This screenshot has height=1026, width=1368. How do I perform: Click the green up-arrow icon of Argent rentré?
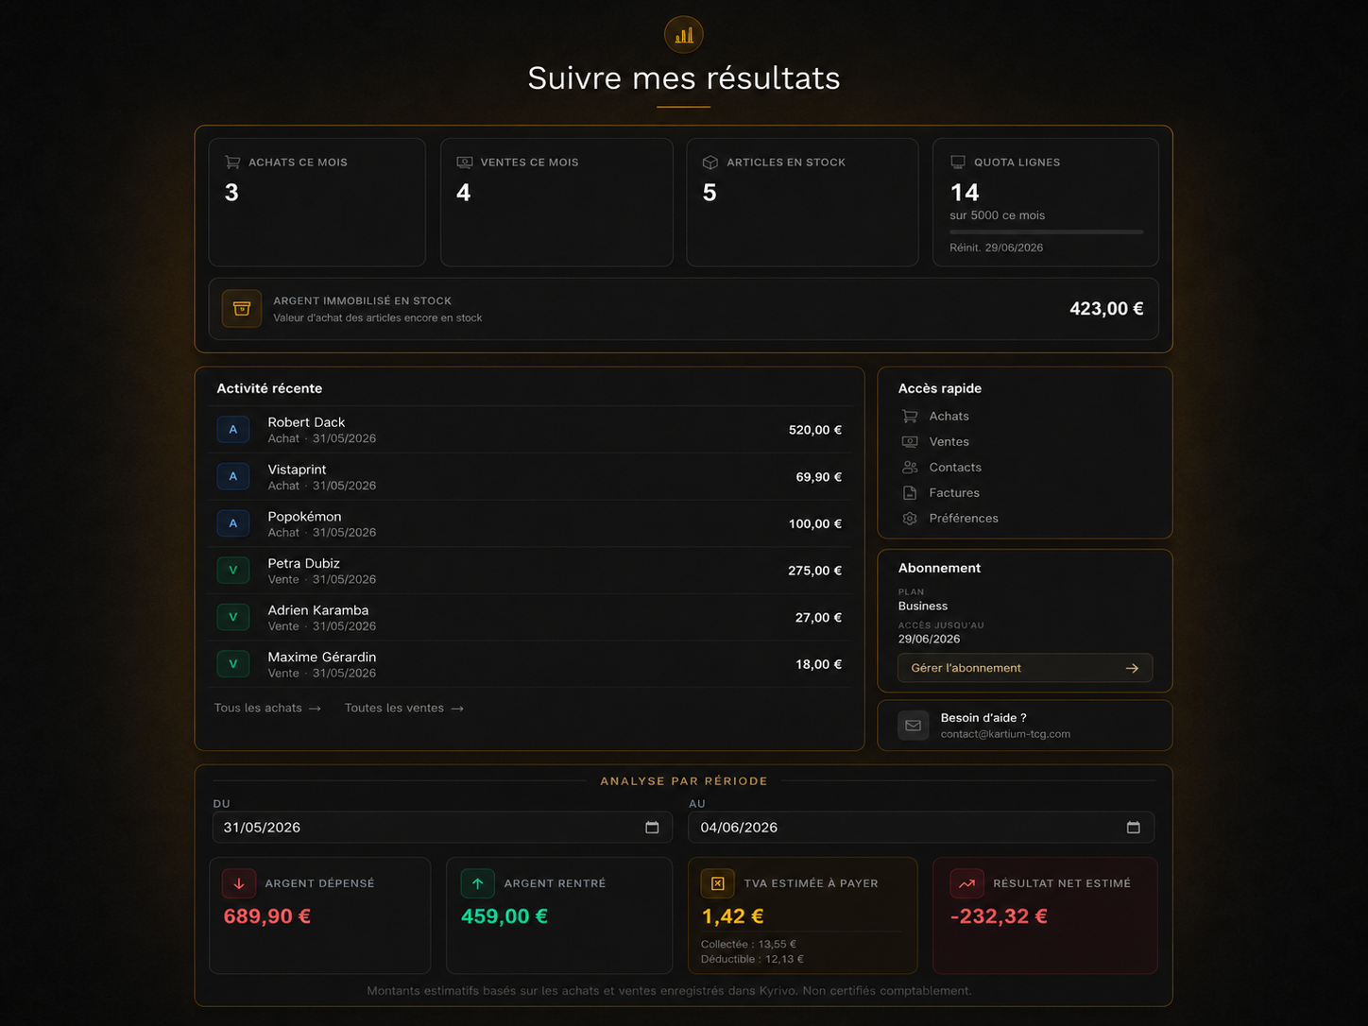pos(478,883)
